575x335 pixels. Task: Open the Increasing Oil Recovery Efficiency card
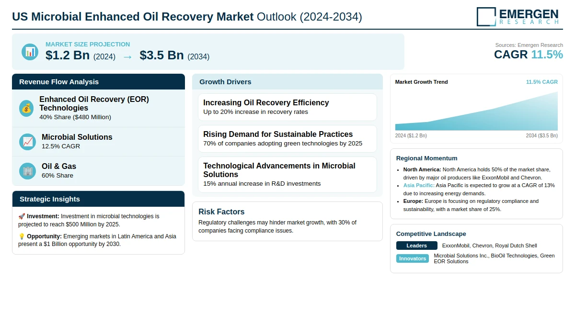pyautogui.click(x=287, y=107)
